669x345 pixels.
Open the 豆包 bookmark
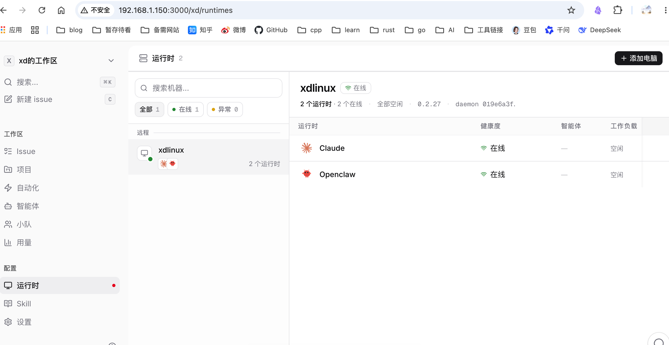pyautogui.click(x=524, y=30)
